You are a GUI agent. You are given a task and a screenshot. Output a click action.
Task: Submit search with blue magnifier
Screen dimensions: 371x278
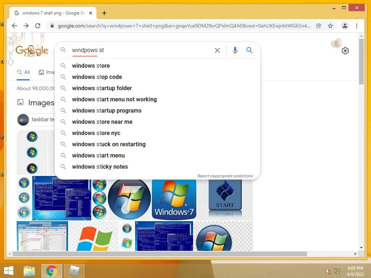tap(249, 50)
